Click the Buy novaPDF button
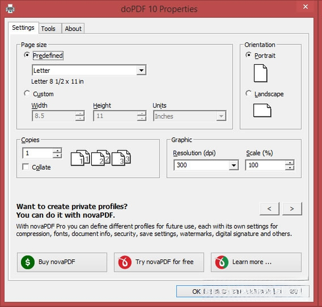The width and height of the screenshot is (322, 307). click(x=62, y=262)
